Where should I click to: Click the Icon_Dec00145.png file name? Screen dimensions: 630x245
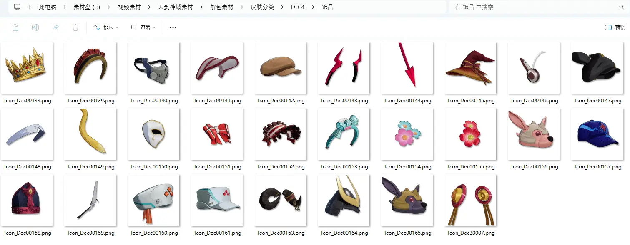(471, 101)
